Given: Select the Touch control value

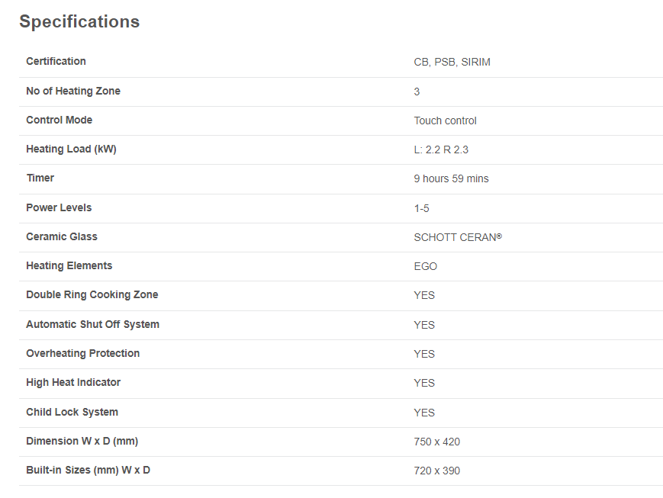Looking at the screenshot, I should pyautogui.click(x=445, y=121).
